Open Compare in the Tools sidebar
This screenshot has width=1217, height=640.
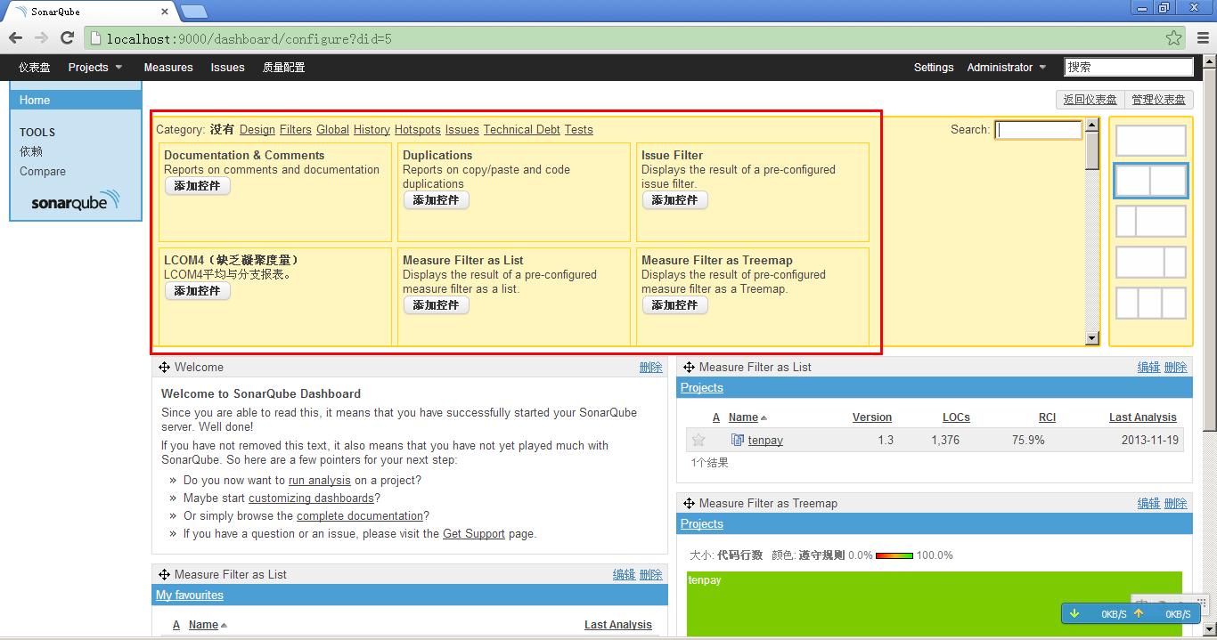pos(43,171)
